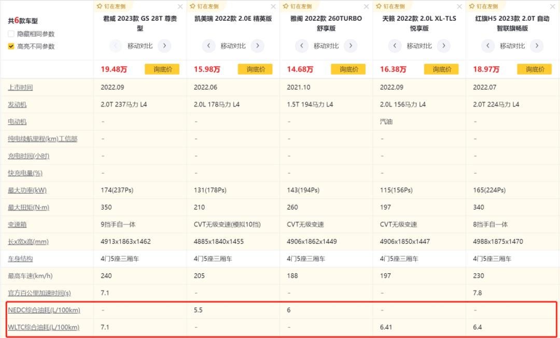Viewport: 560px width, 338px height.
Task: Move 红旗H5 column right with arrow
Action: 537,46
